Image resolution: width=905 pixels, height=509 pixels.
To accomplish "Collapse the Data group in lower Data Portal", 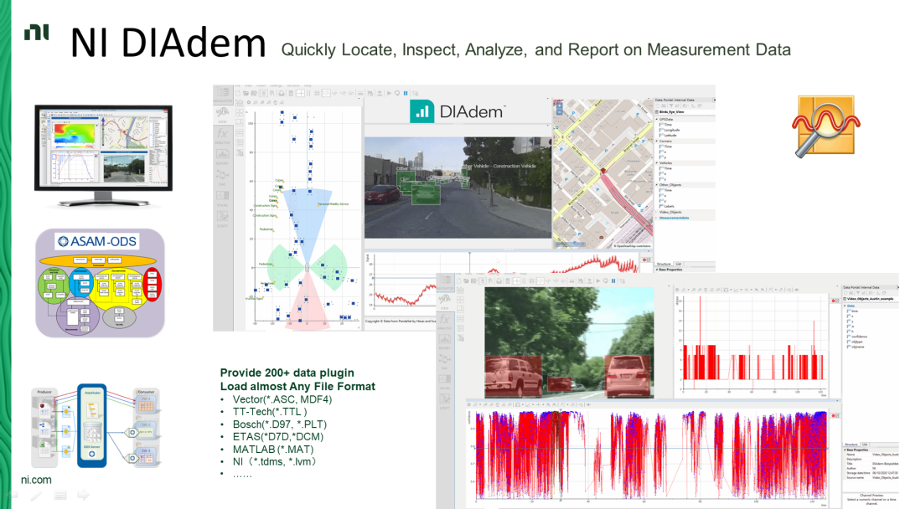I will [x=845, y=306].
